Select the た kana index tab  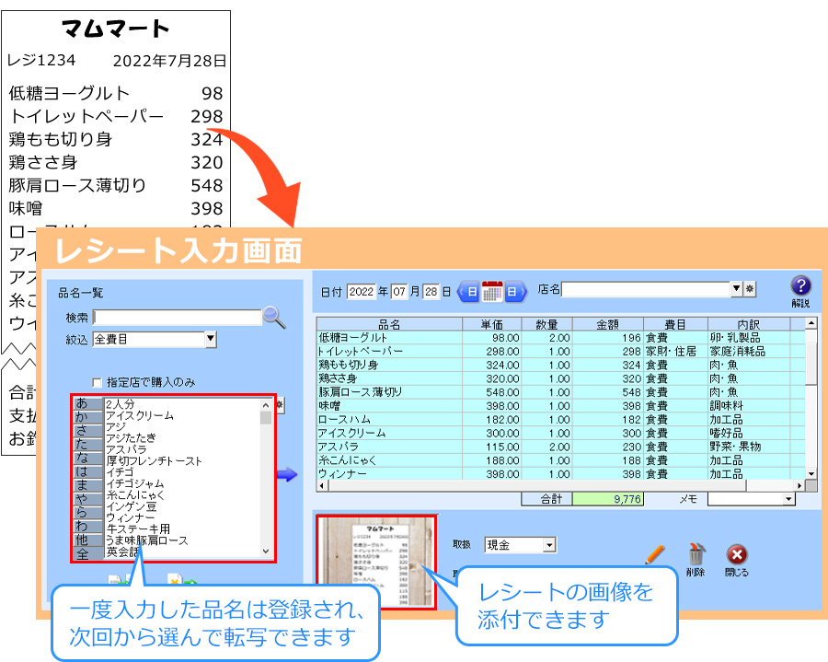87,445
